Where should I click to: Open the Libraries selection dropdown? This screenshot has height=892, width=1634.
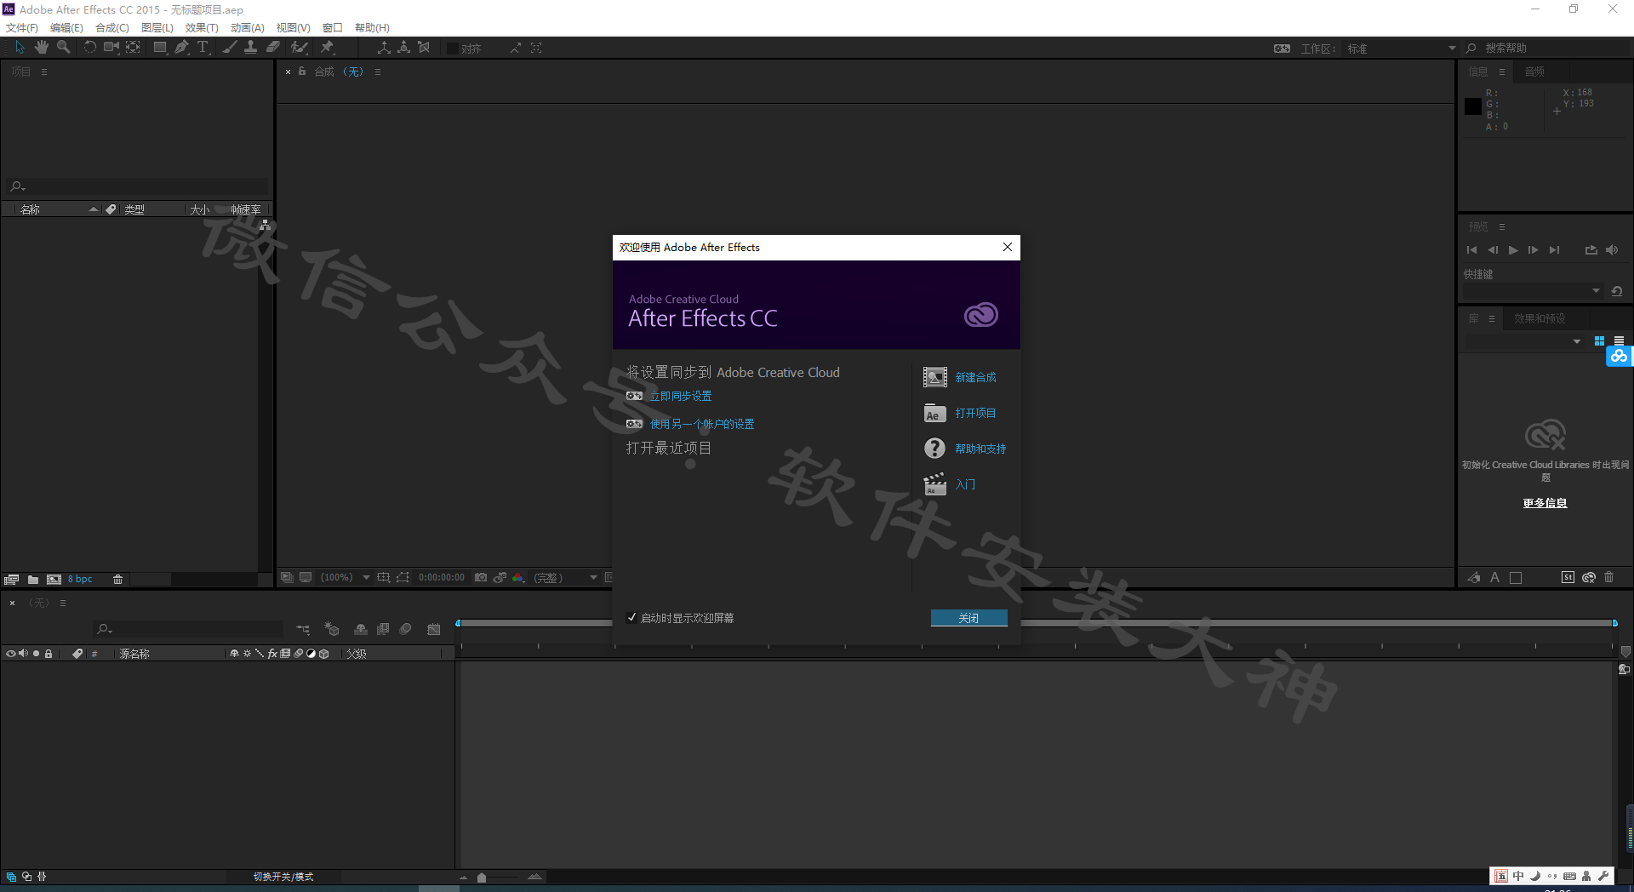(1523, 341)
